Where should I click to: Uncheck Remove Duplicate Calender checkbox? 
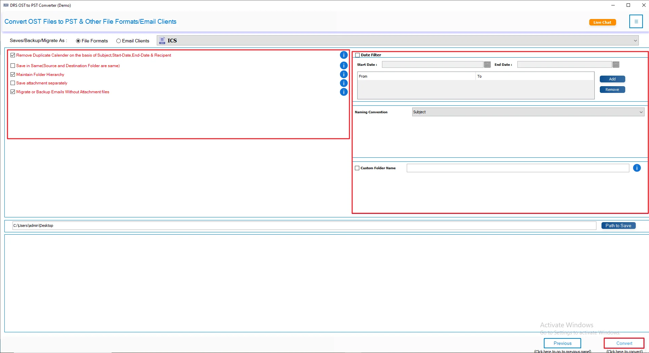tap(13, 55)
